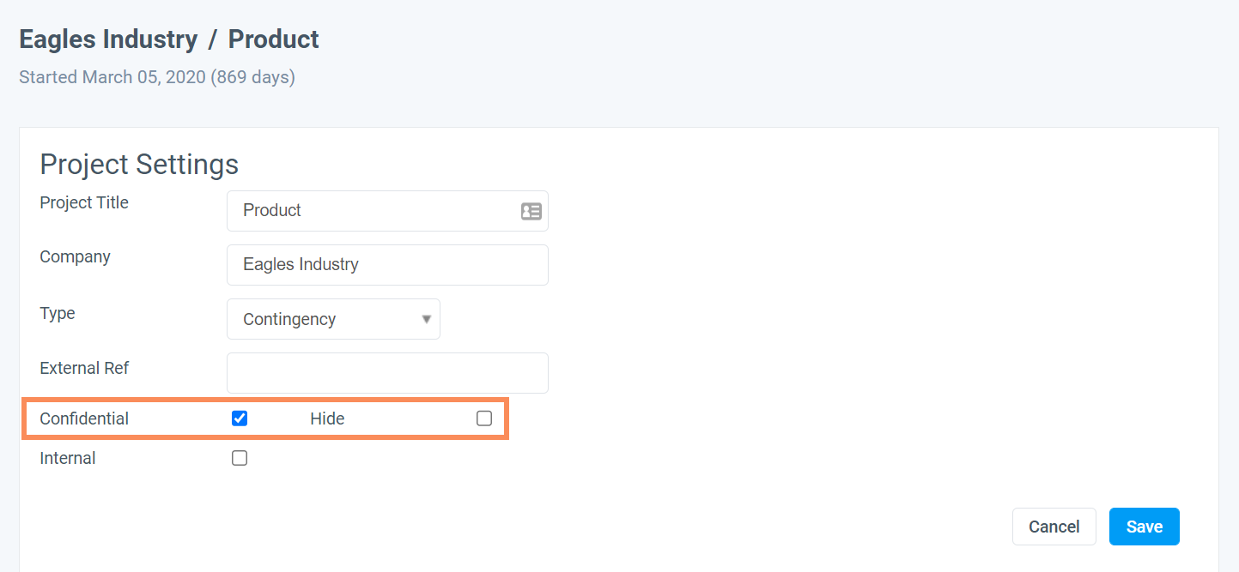Click the Internal label text
Screen dimensions: 1239x572
(x=68, y=458)
